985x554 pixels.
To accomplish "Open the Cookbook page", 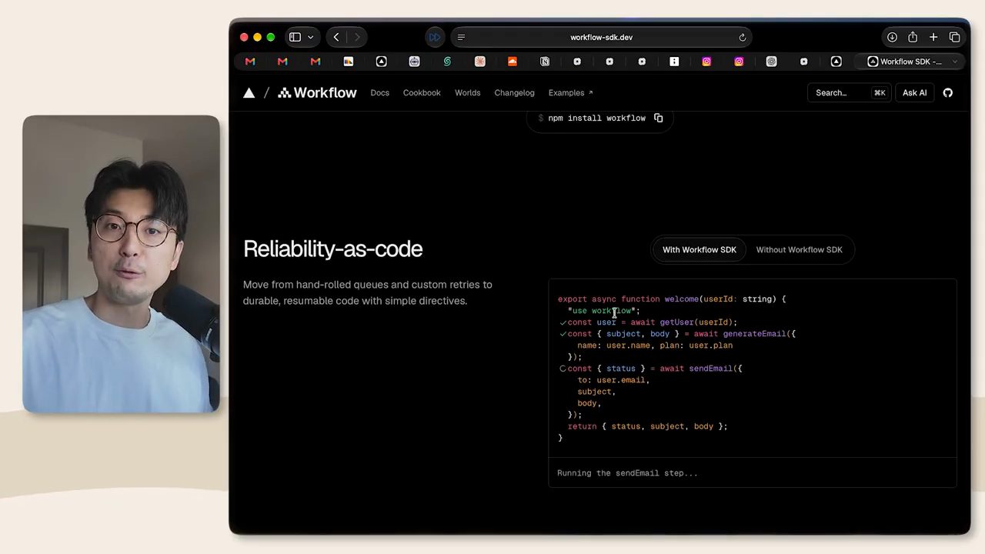I will (422, 93).
